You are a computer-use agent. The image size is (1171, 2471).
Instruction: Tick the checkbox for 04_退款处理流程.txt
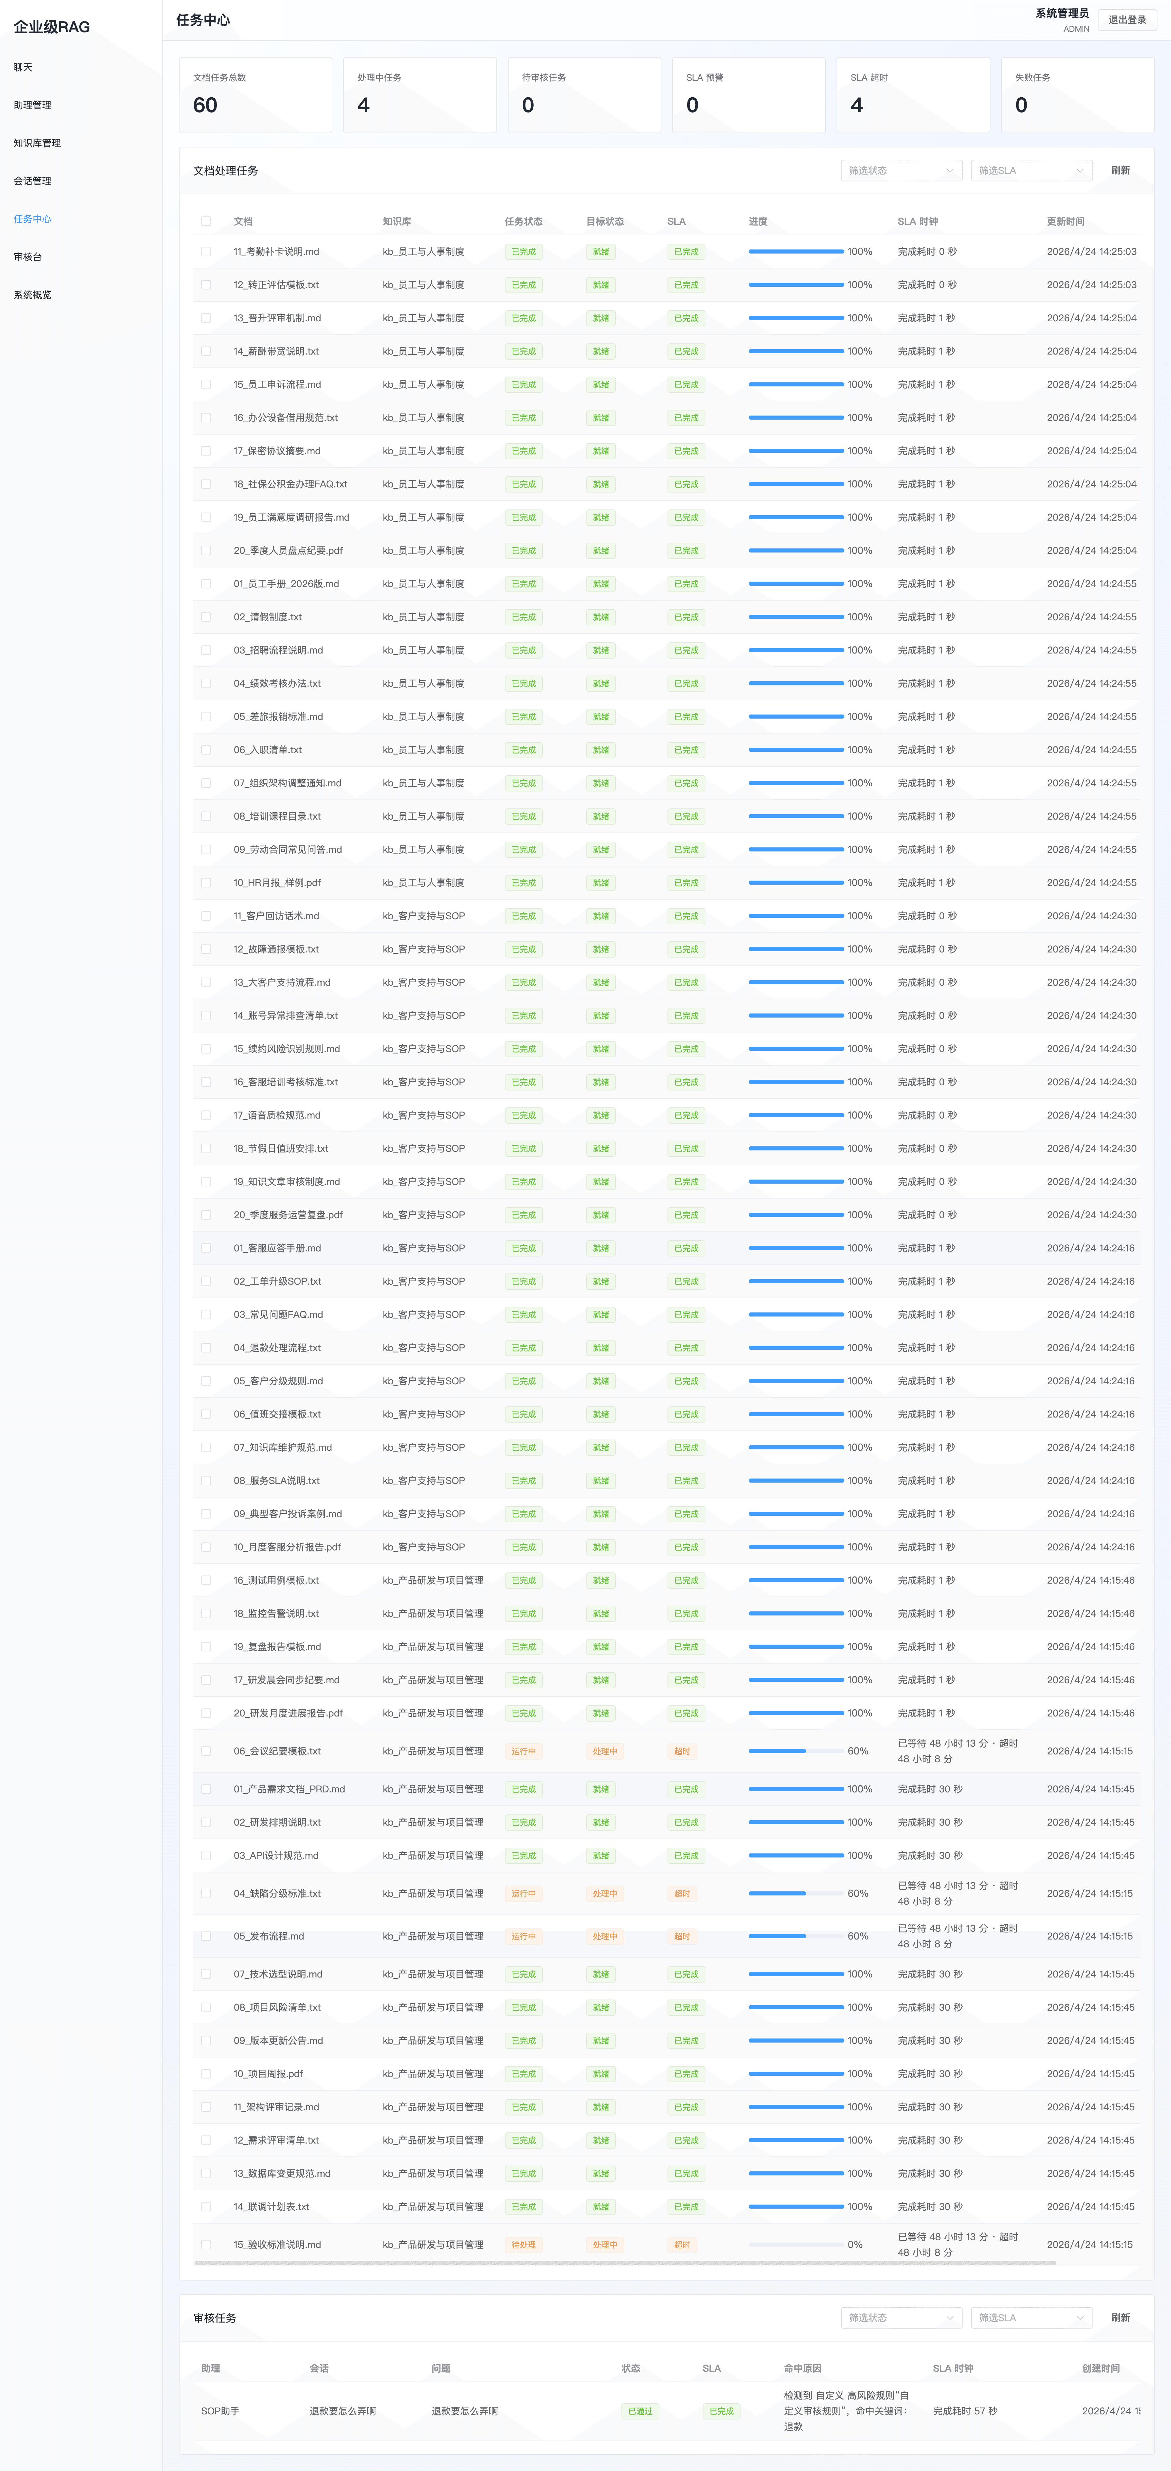(x=206, y=1348)
